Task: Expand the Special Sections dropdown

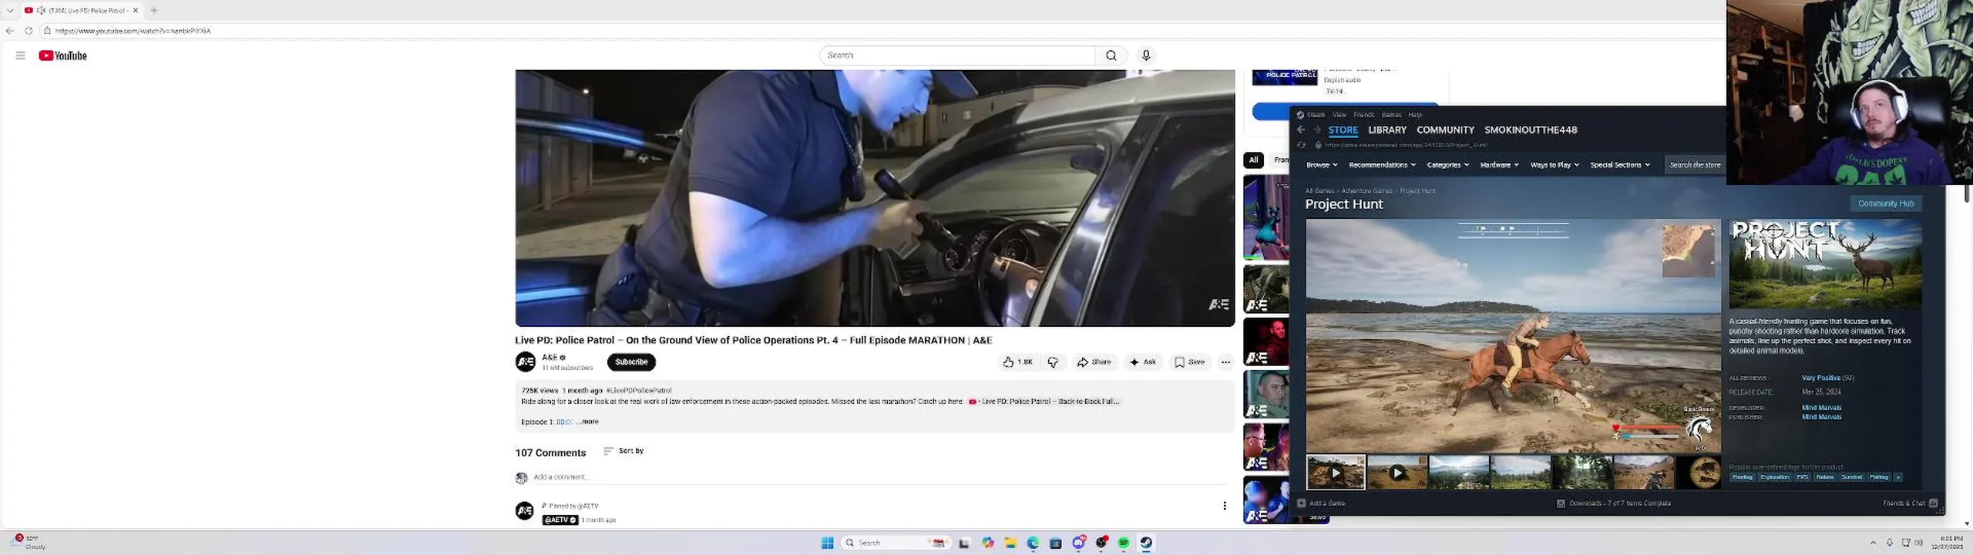Action: (1620, 165)
